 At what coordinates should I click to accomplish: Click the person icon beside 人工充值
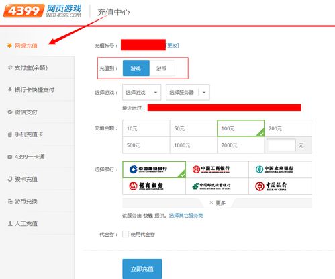point(10,223)
